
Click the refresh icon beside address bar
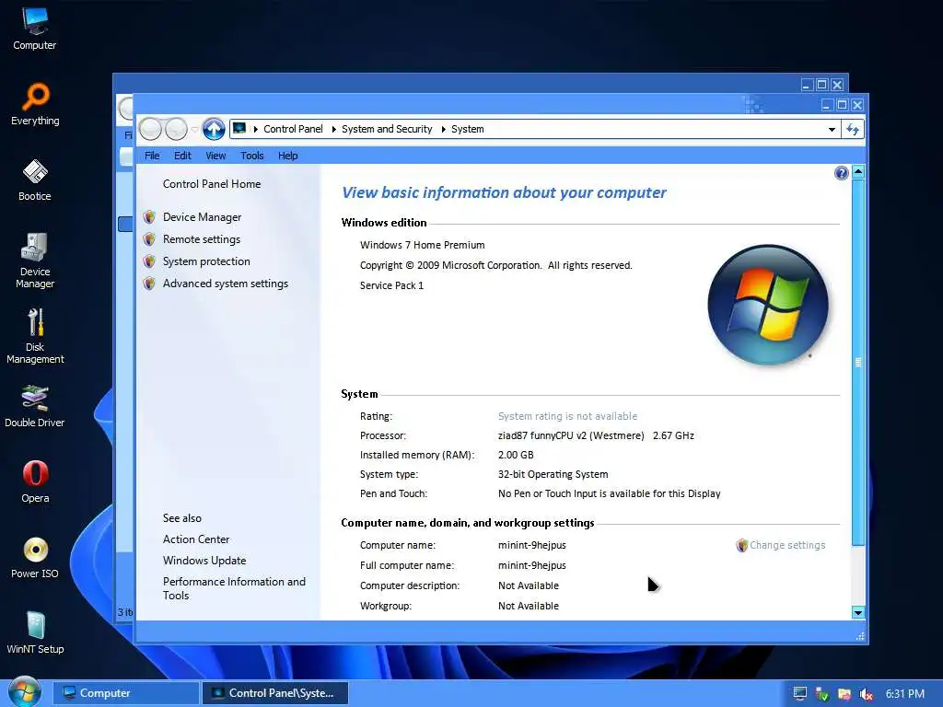pyautogui.click(x=853, y=129)
